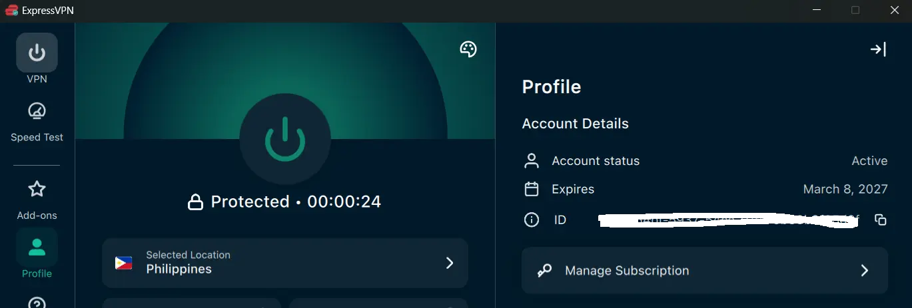Click the ExpressVPN logo in title bar
This screenshot has width=912, height=308.
coord(11,10)
